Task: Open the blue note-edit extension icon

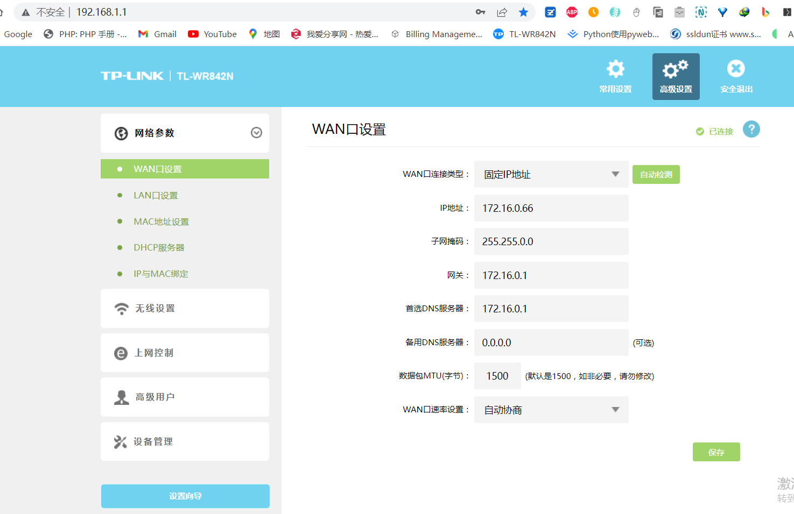Action: pyautogui.click(x=550, y=12)
